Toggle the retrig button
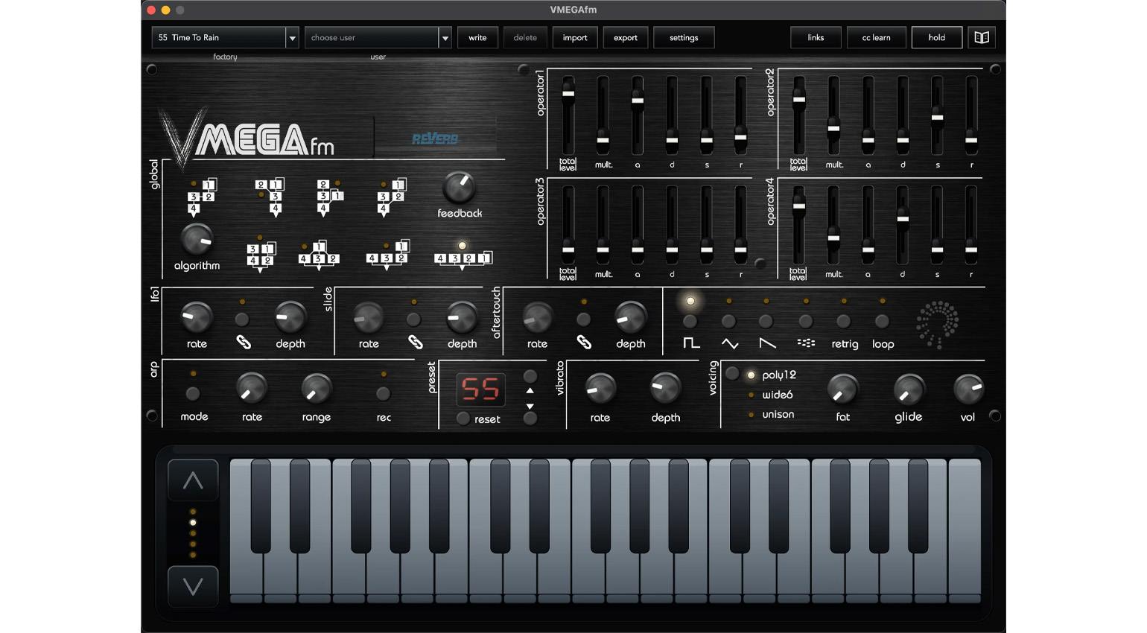Image resolution: width=1147 pixels, height=633 pixels. [x=843, y=322]
